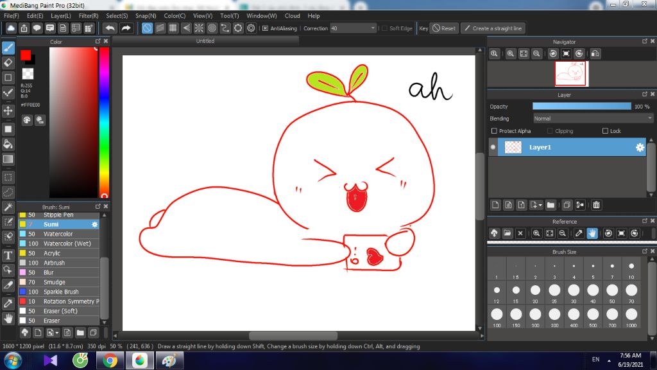Enable radial snap

(x=199, y=28)
